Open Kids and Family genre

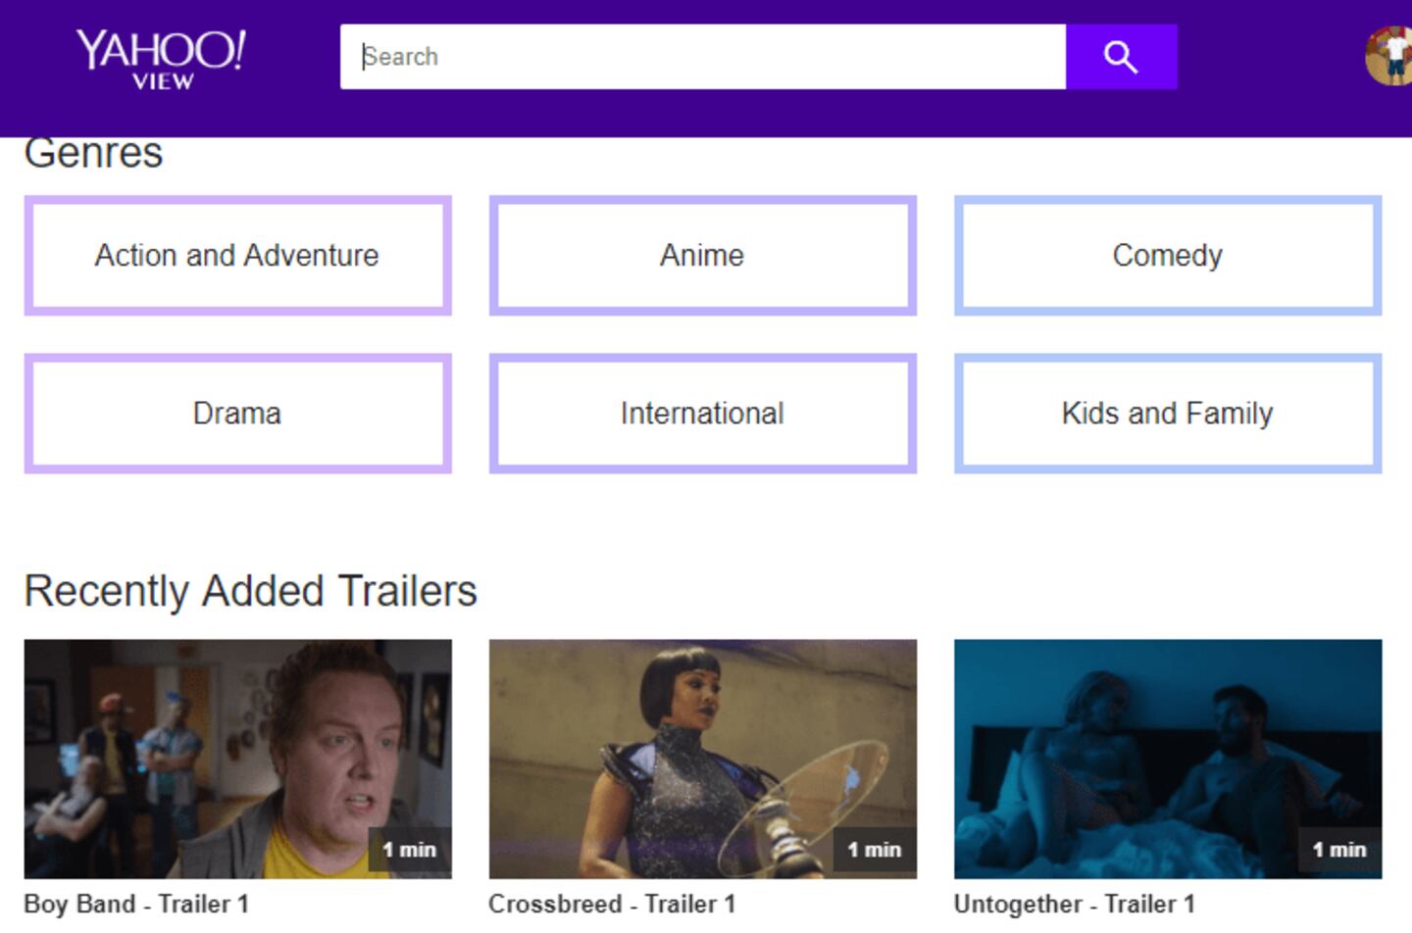pos(1167,414)
